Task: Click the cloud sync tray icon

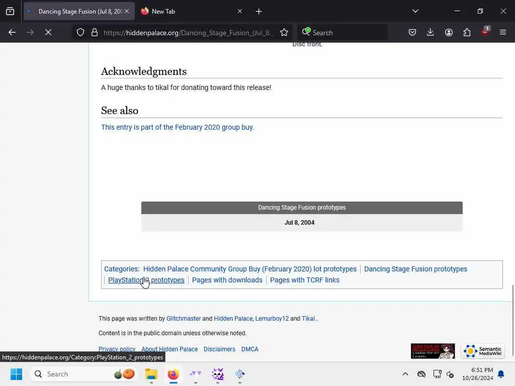Action: (x=421, y=374)
